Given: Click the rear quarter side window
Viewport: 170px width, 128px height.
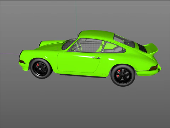Looking at the screenshot, I should [114, 48].
